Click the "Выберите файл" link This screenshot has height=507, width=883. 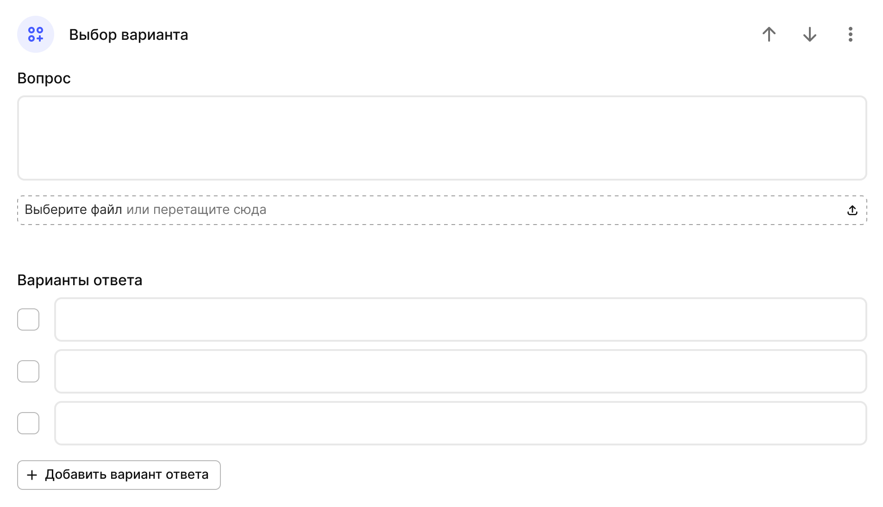(x=73, y=210)
